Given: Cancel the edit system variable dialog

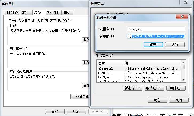Looking at the screenshot, I should pos(175,45).
